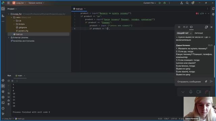Open IDE settings gear icon
The image size is (216, 121).
(x=193, y=3)
